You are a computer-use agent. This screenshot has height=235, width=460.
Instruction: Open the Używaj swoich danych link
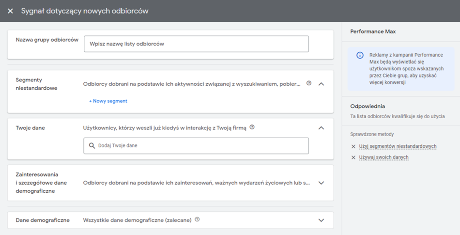tap(383, 157)
